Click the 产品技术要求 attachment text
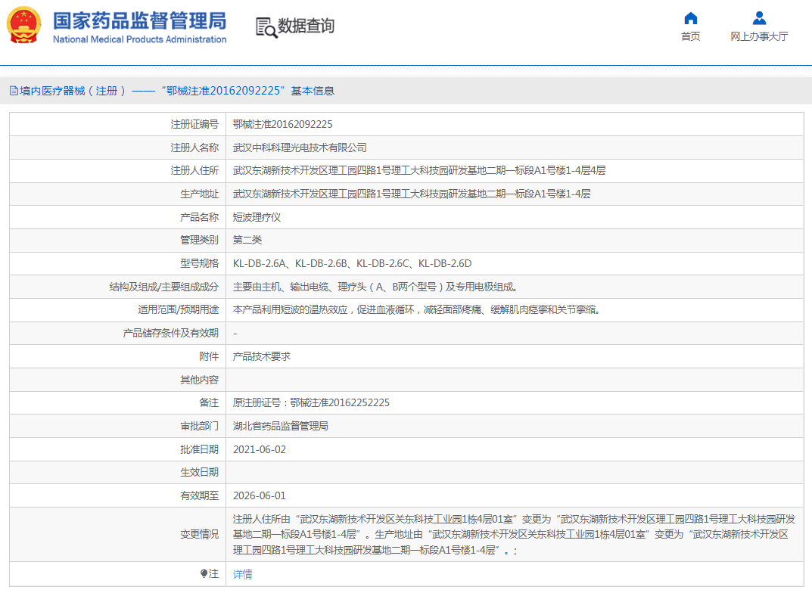 pos(261,356)
